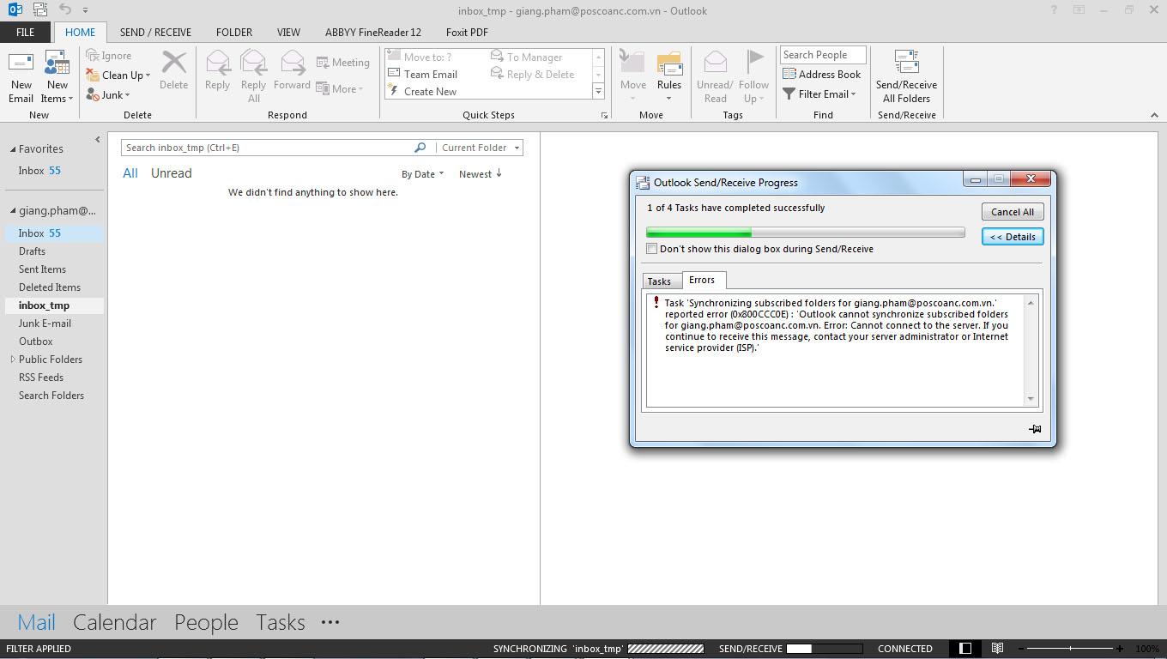Click Send/Receive in quick access toolbar
Viewport: 1167px width, 659px height.
pos(40,9)
